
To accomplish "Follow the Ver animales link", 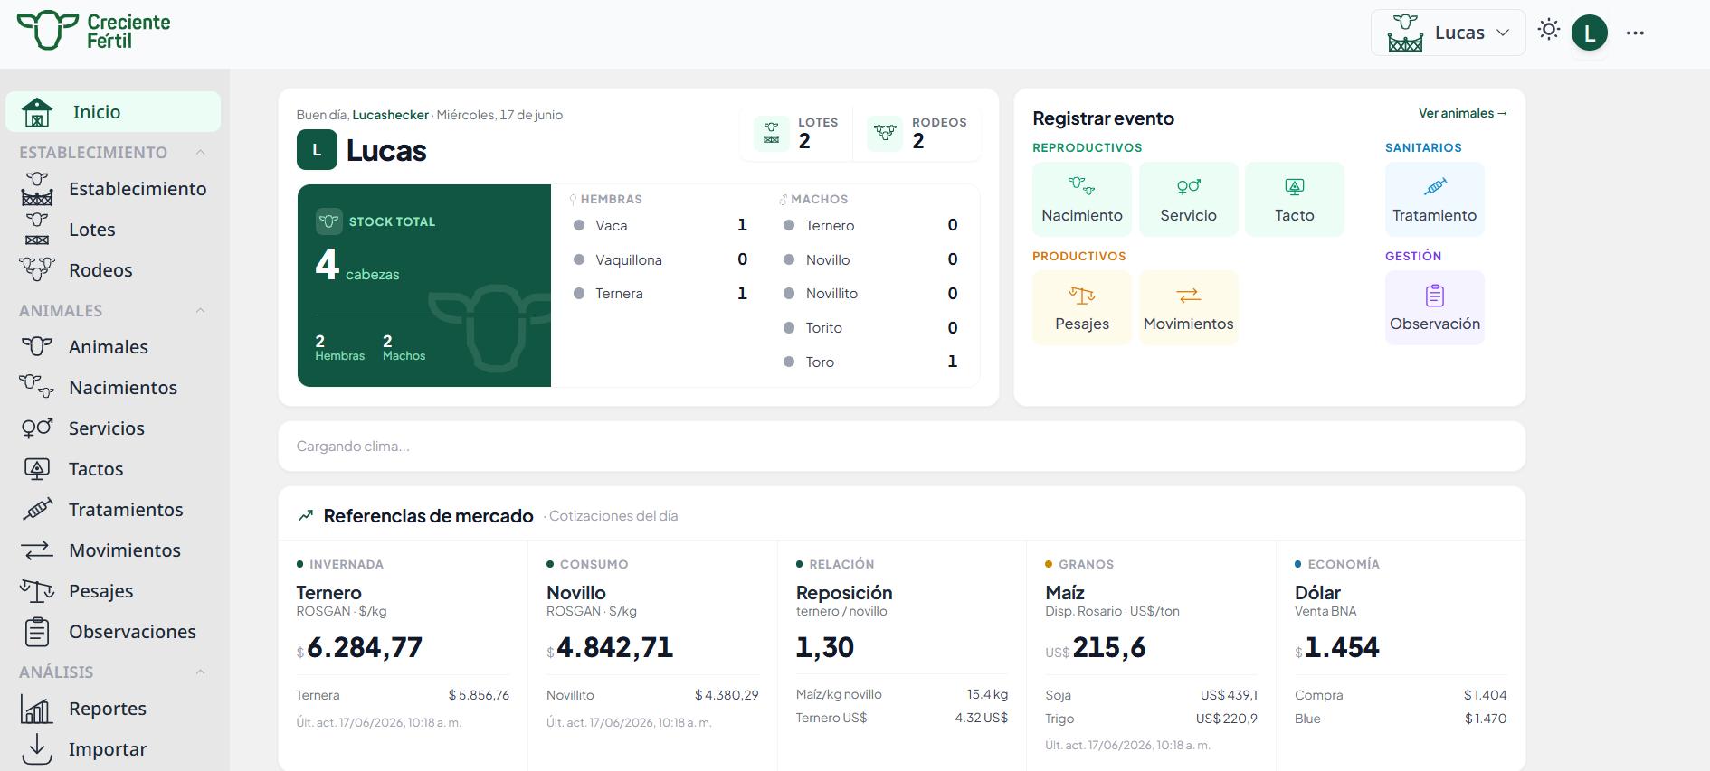I will [x=1462, y=113].
